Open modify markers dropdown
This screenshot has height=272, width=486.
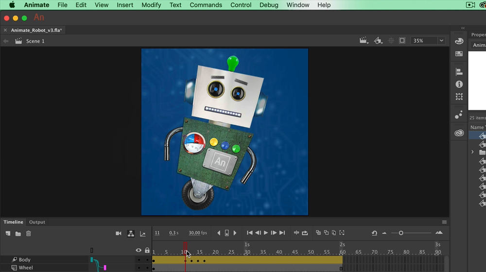coord(342,233)
